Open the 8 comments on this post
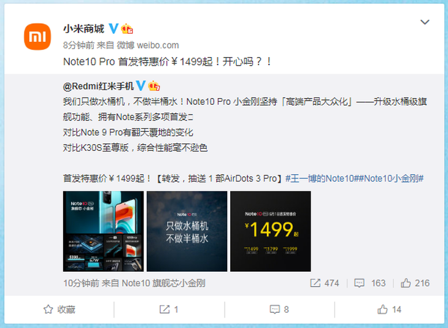Image resolution: width=448 pixels, height=328 pixels. point(279,310)
